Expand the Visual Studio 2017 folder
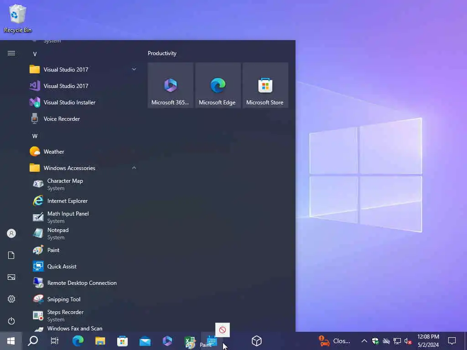 click(x=83, y=69)
